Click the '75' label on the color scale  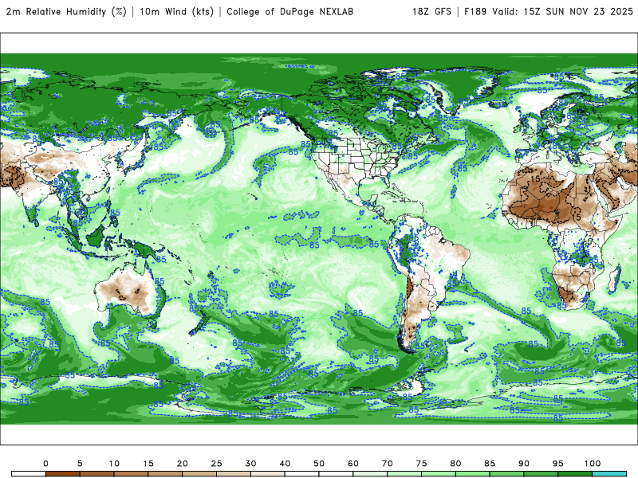point(422,464)
